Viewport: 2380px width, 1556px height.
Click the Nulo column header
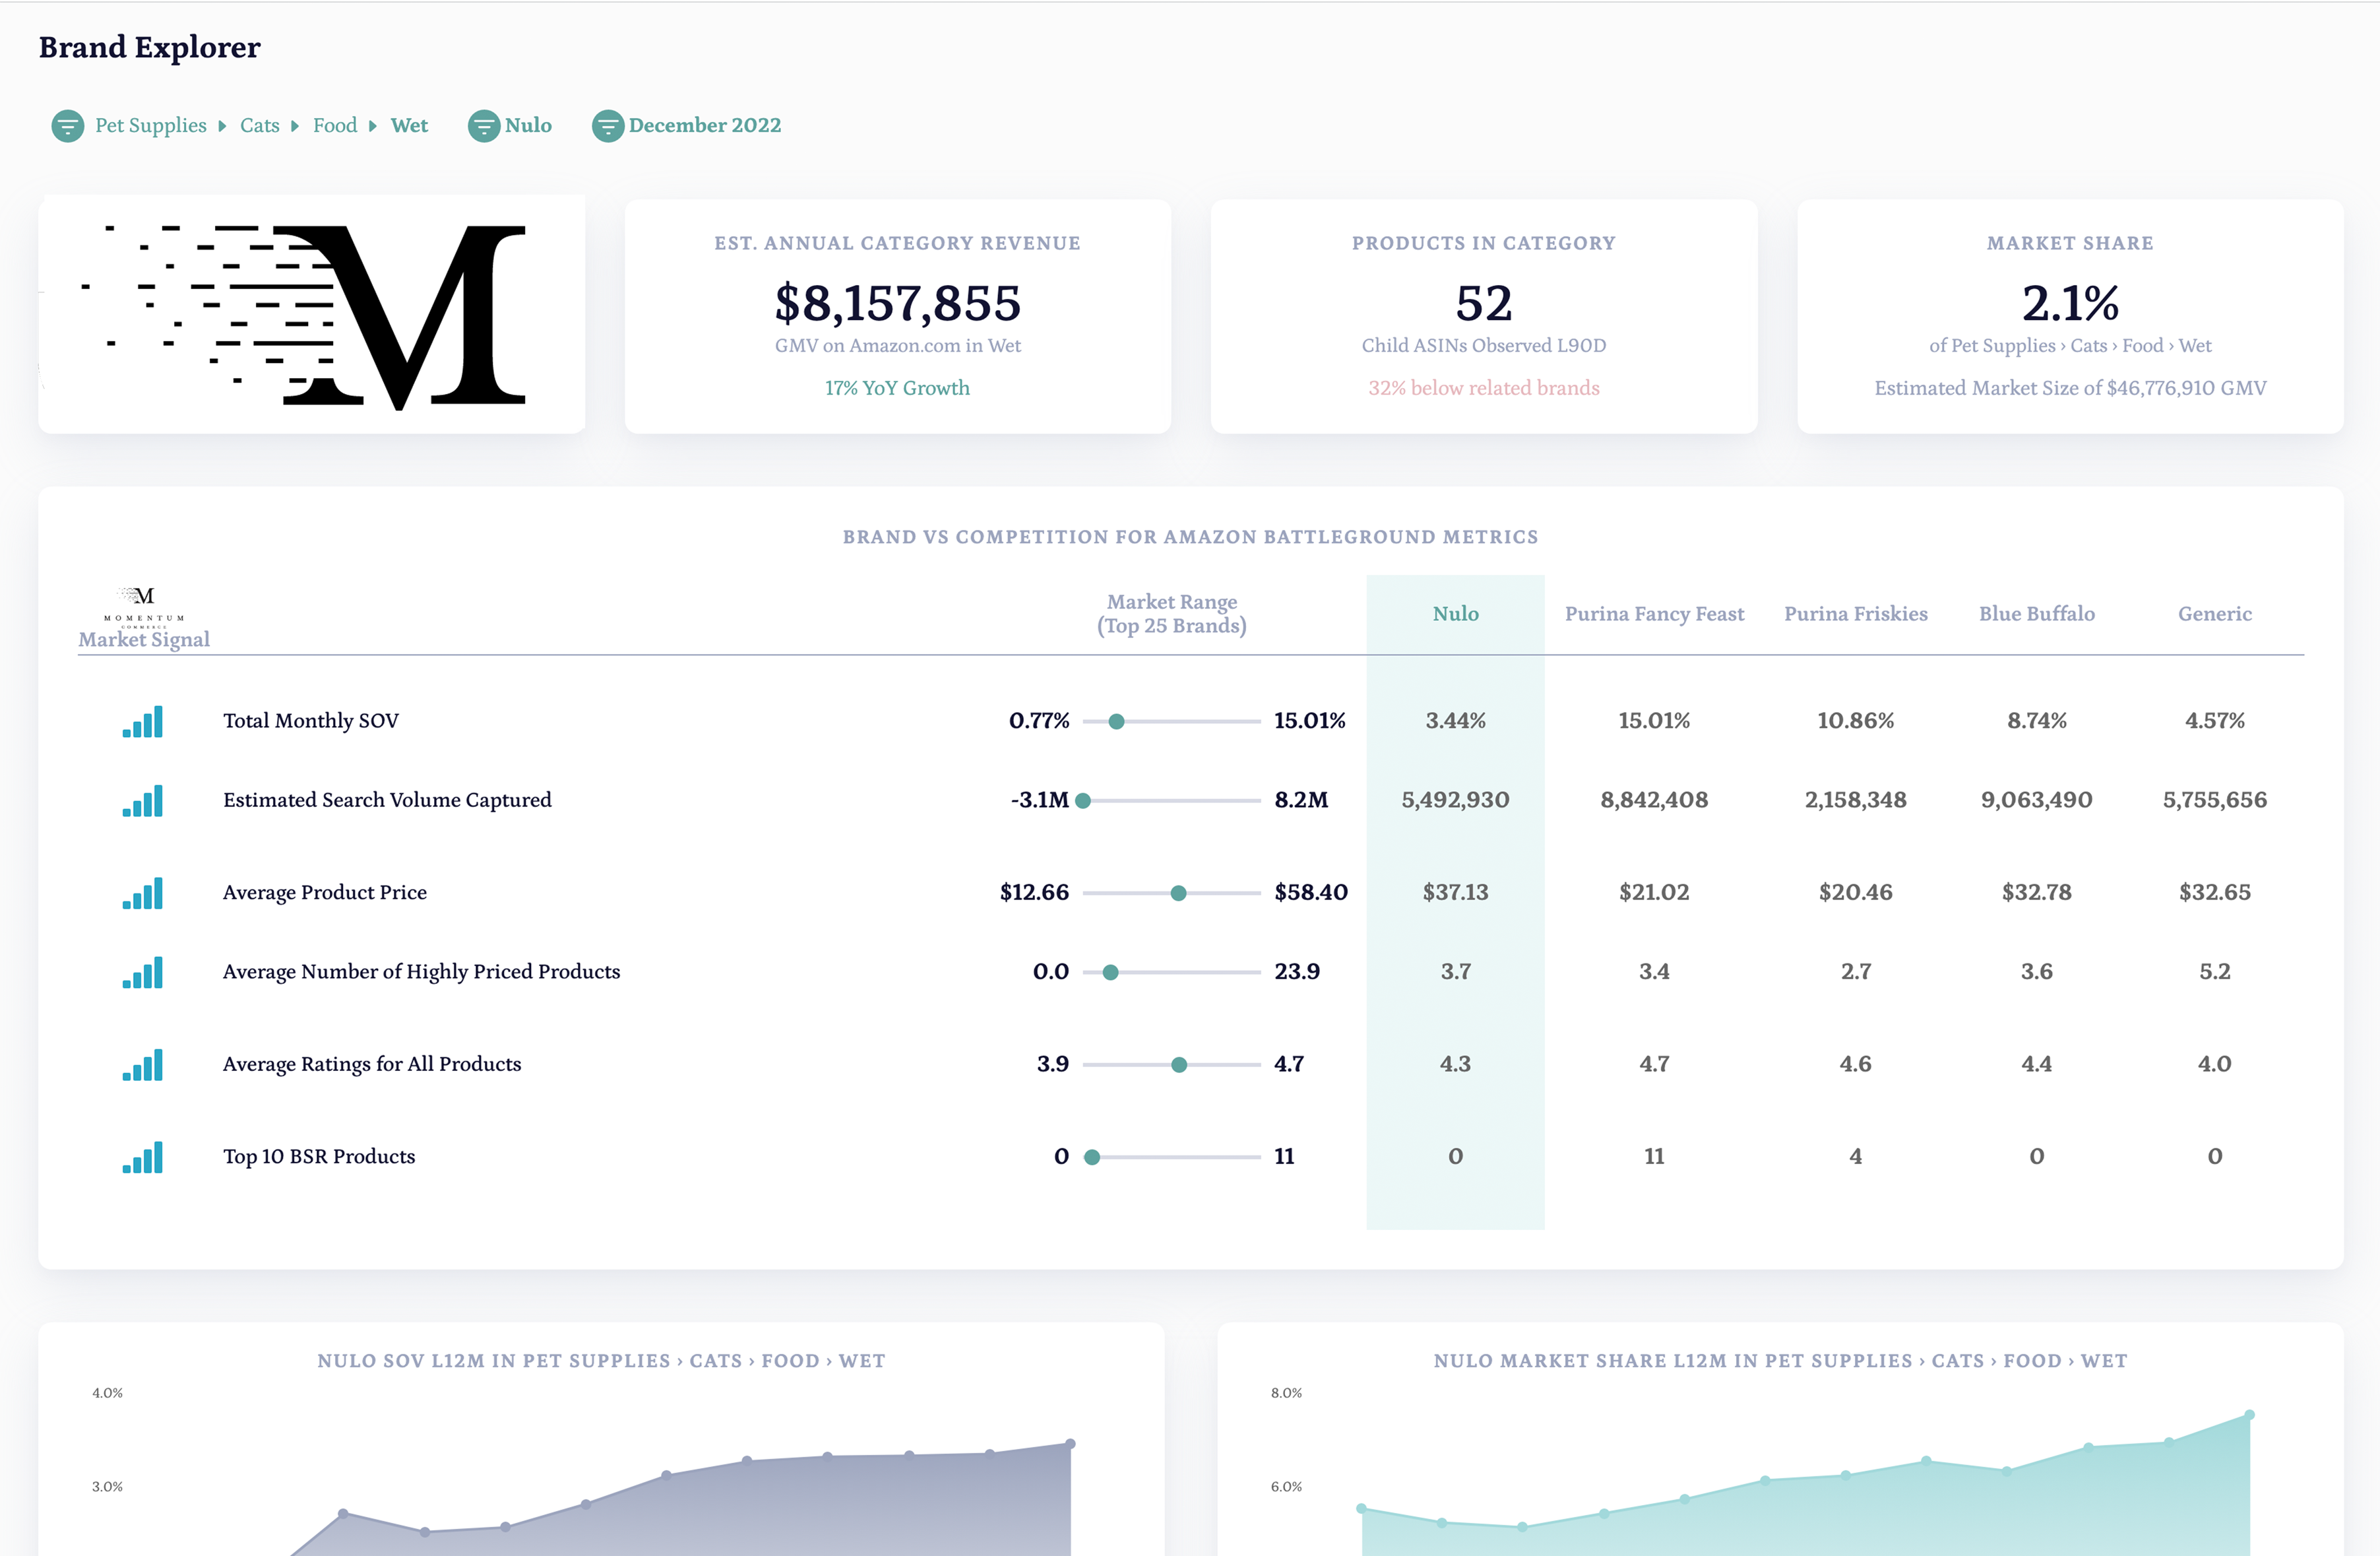(1456, 614)
